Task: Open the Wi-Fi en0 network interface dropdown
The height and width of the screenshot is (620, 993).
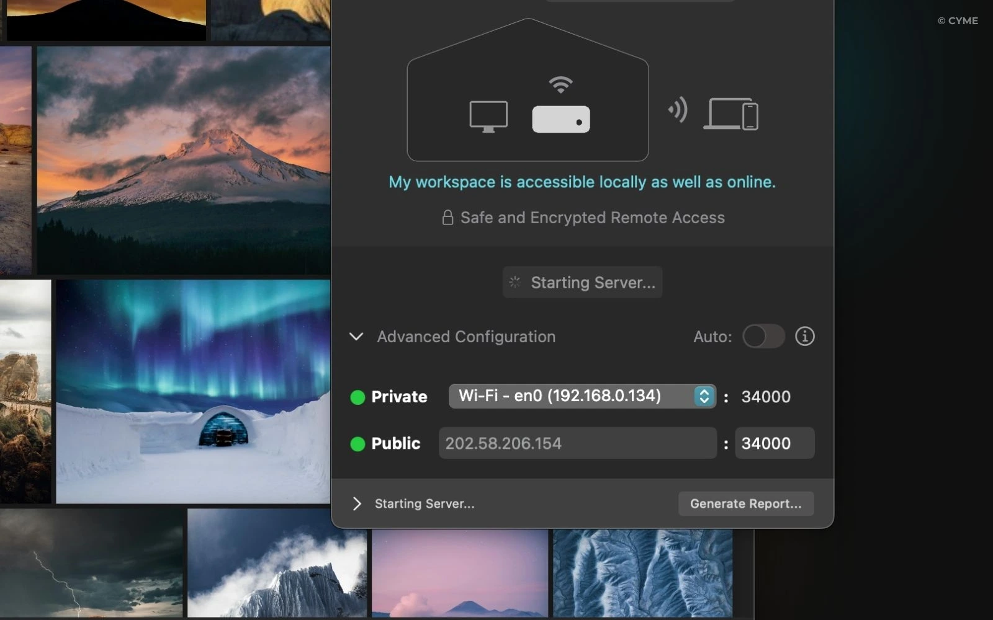Action: point(582,396)
